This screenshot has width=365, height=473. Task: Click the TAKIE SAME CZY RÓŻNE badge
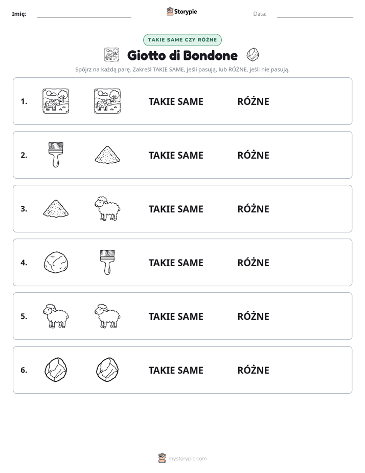tap(182, 40)
